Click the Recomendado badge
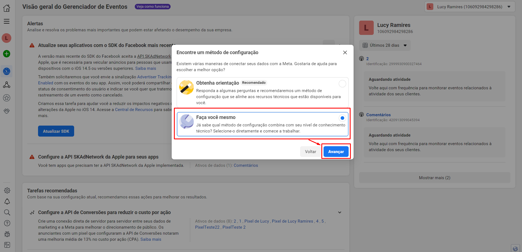The image size is (522, 252). (254, 83)
